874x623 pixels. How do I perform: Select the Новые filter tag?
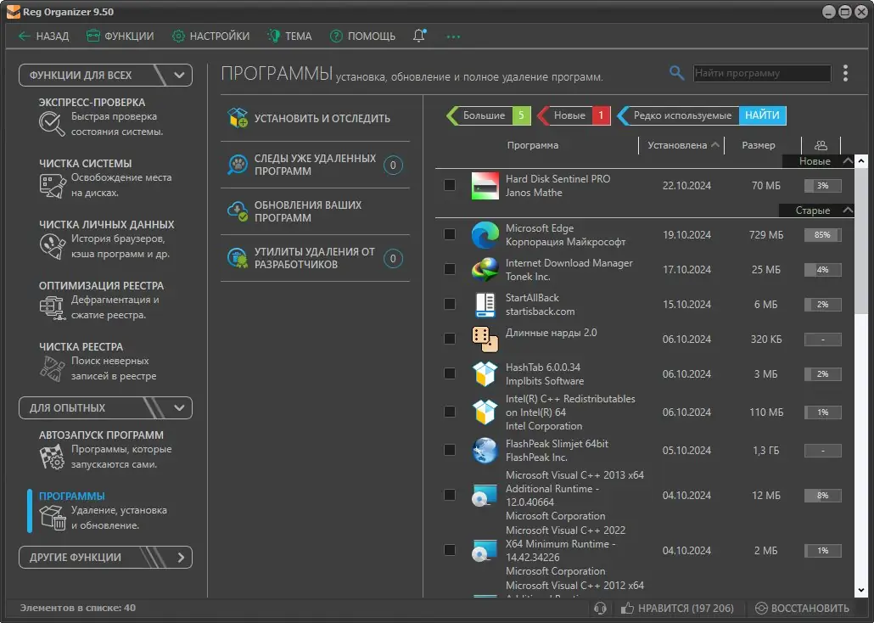574,115
